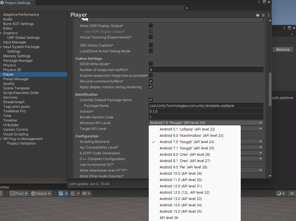
Task: Collapse the Graphics tree item arrow
Action: 1,33
